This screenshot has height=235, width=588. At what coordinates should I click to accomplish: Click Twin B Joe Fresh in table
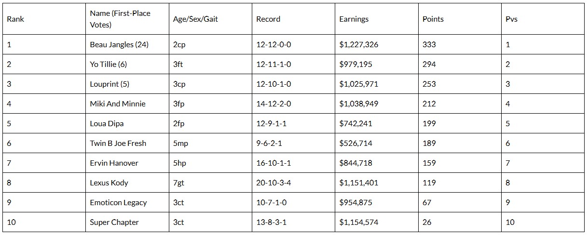[118, 143]
